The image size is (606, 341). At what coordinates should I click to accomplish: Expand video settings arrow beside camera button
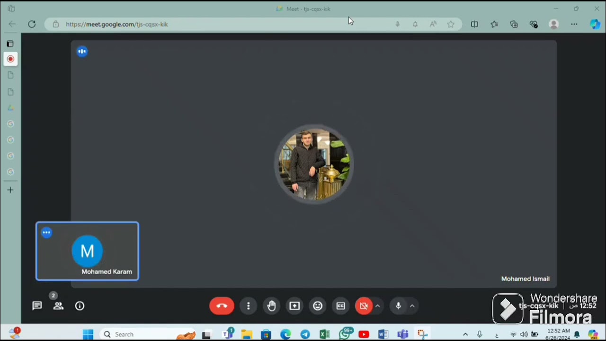click(377, 306)
